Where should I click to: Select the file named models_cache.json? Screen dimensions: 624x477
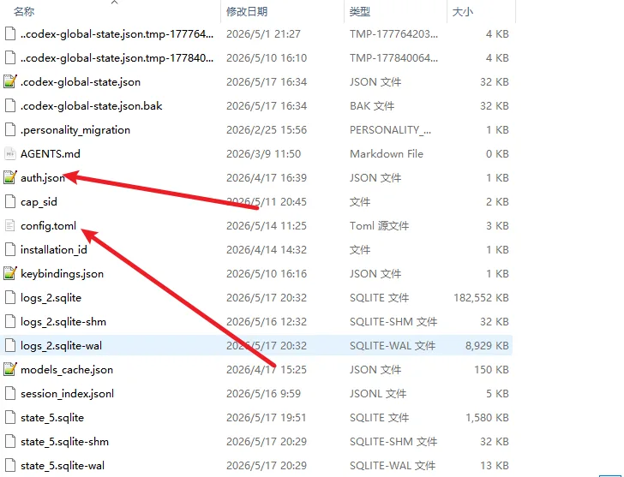(x=67, y=370)
